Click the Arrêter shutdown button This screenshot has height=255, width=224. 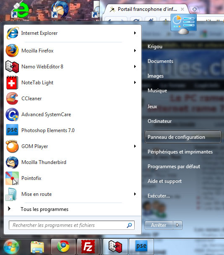[x=159, y=225]
